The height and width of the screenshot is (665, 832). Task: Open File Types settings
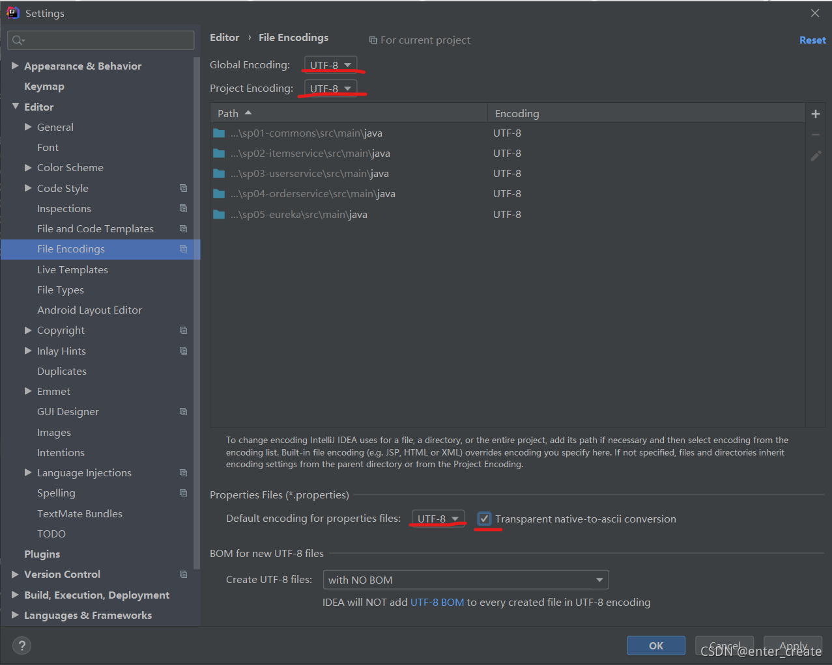[x=61, y=290]
